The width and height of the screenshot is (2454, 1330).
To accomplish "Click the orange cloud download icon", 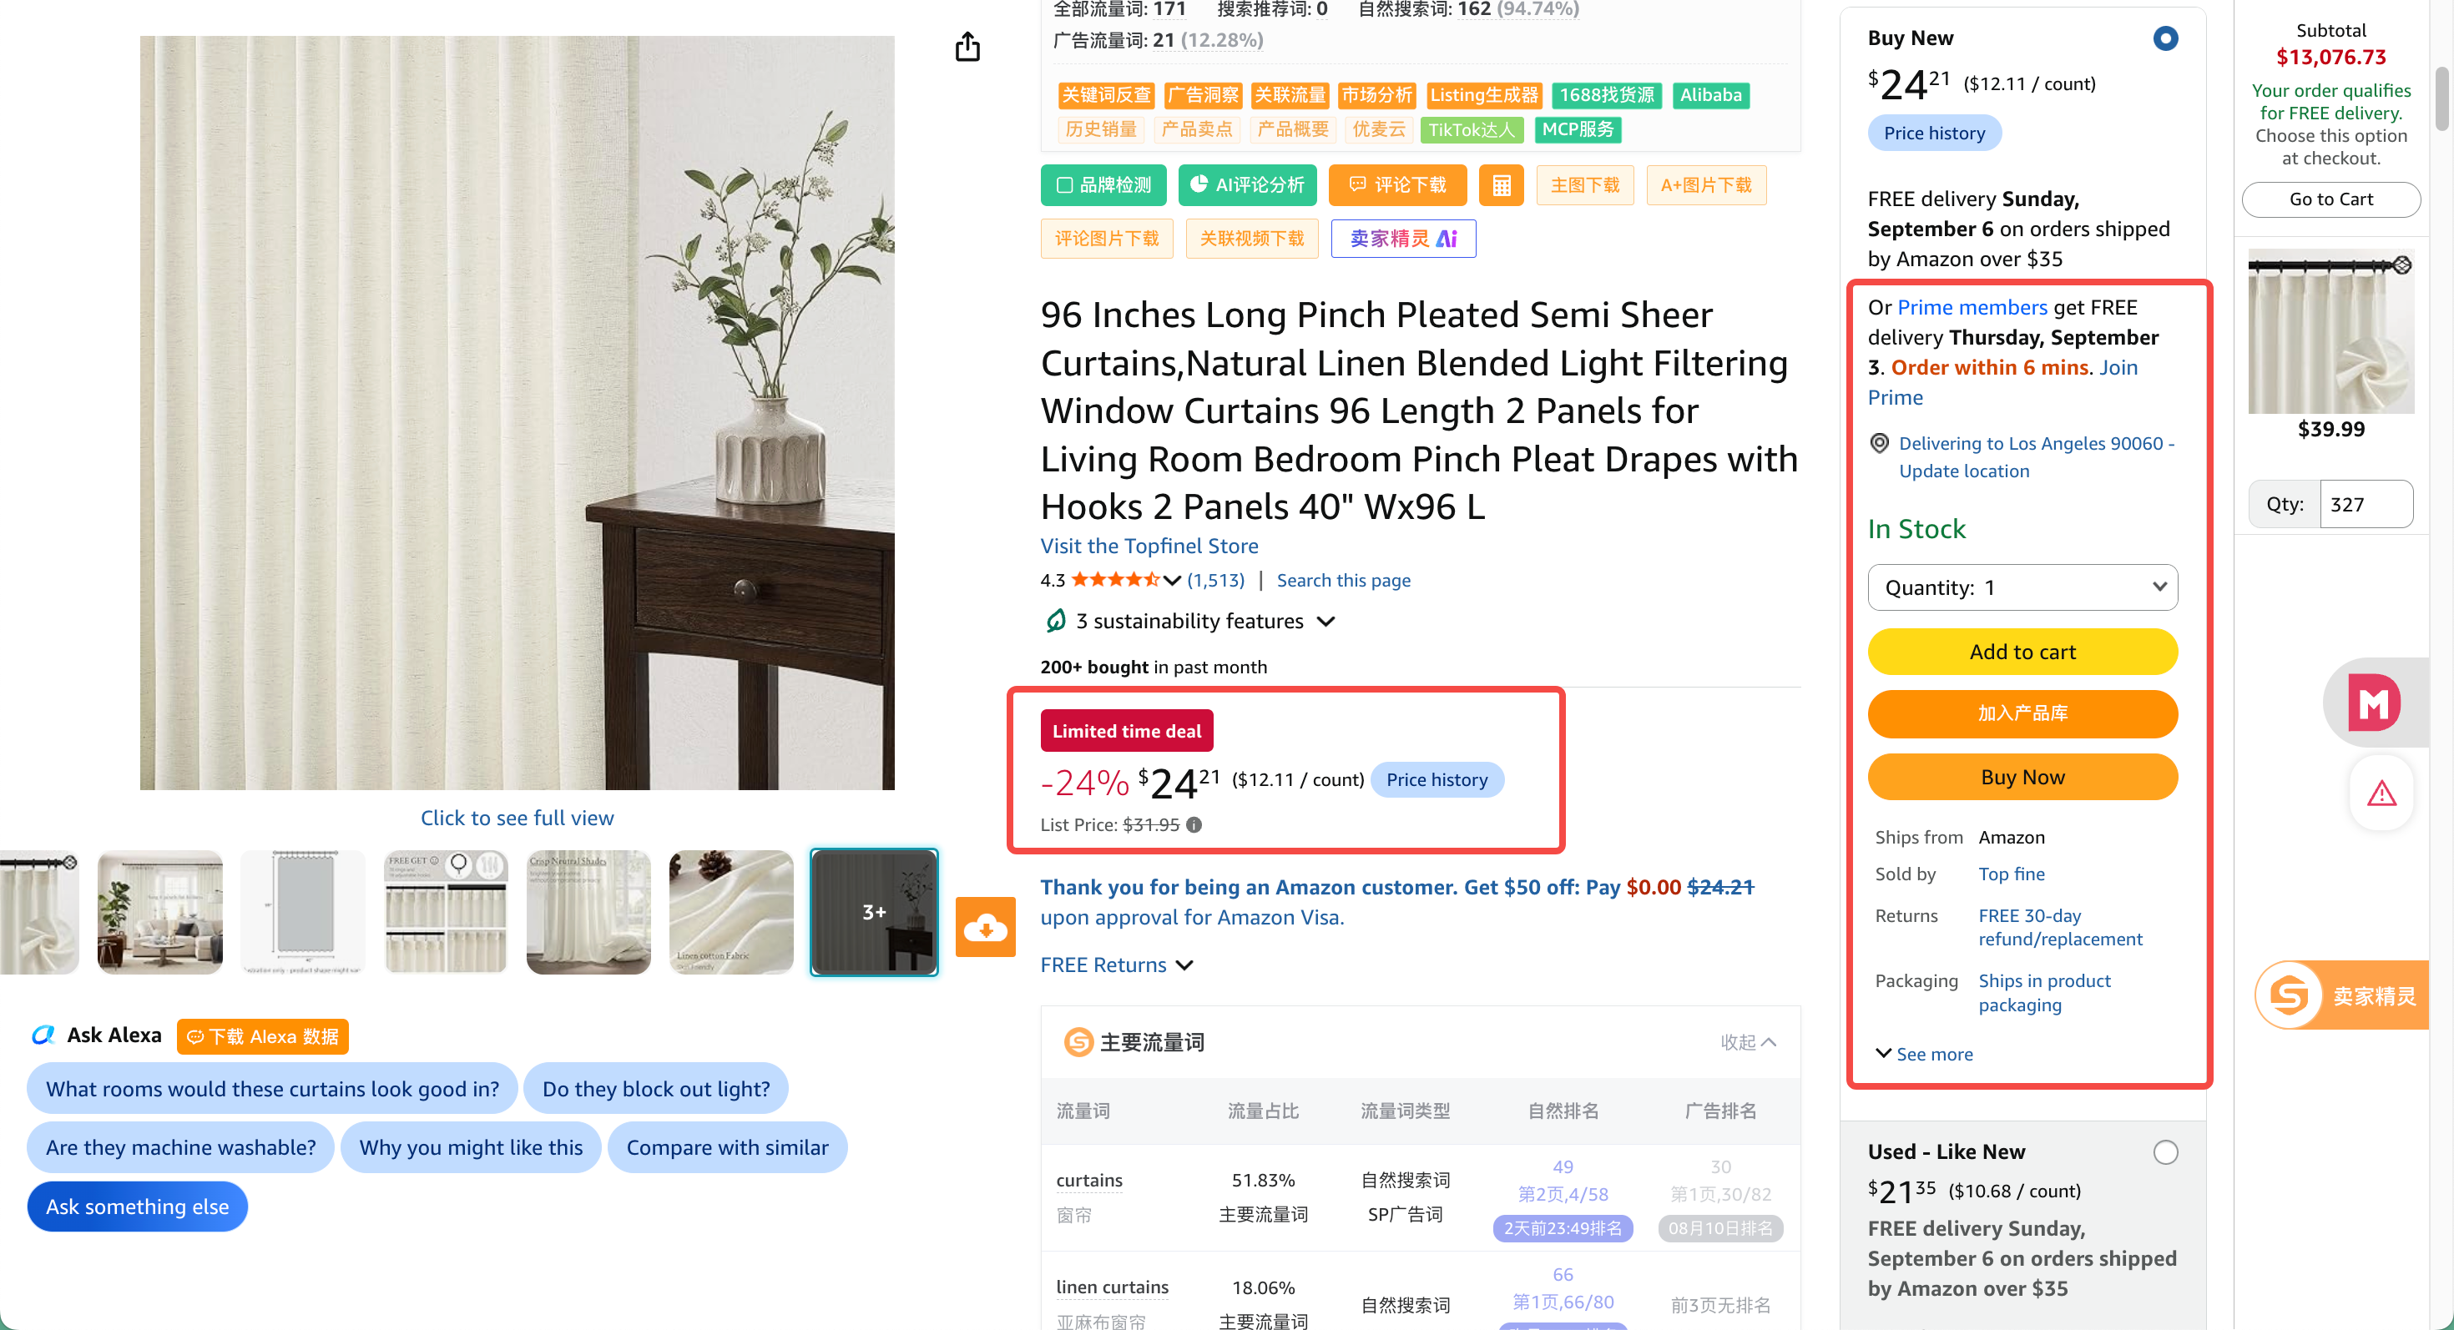I will 985,926.
